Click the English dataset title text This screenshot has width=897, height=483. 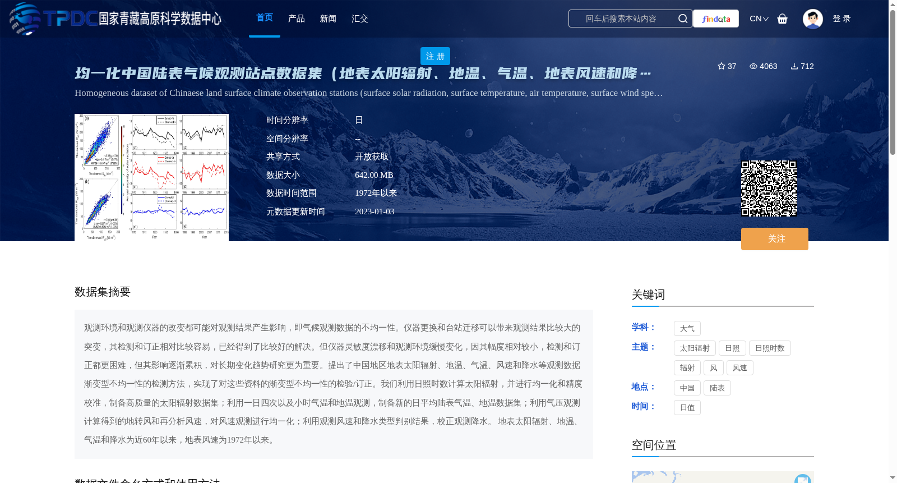(x=369, y=93)
